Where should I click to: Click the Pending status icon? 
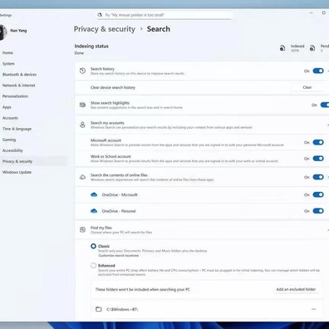click(x=312, y=48)
